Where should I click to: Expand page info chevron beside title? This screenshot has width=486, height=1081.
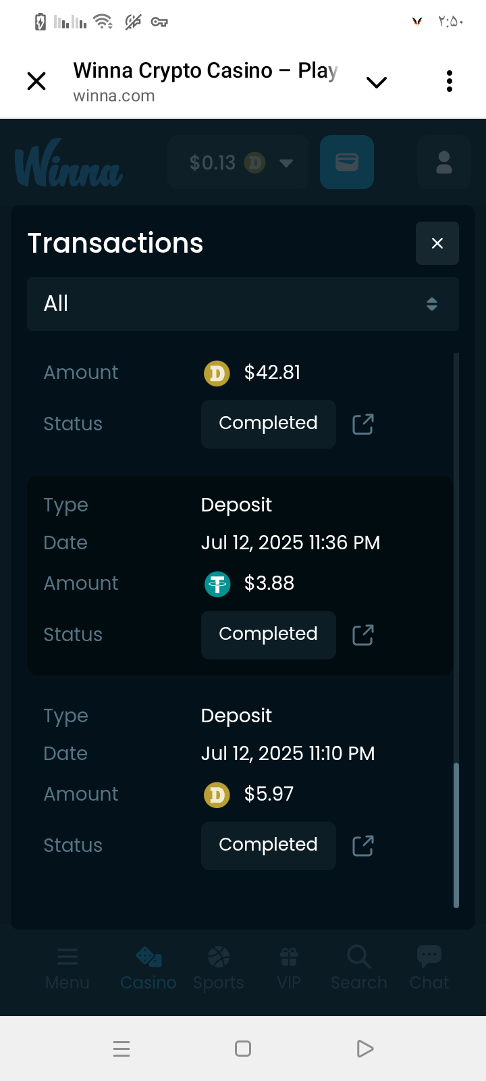[376, 82]
